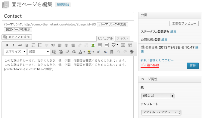Underline text with the U icon

pos(27,45)
